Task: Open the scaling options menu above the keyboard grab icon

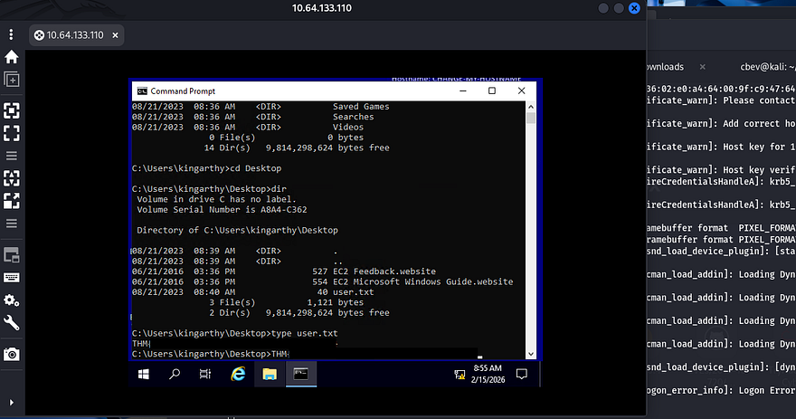Action: 12,224
